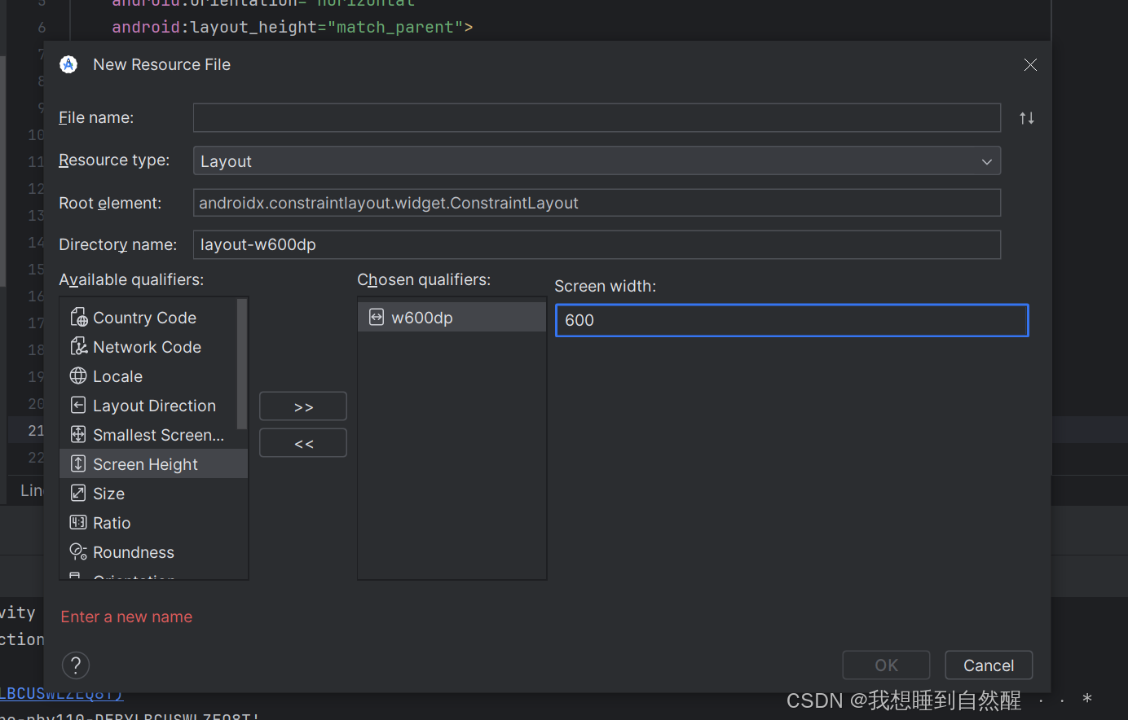Click the Layout Direction icon
Image resolution: width=1128 pixels, height=720 pixels.
click(78, 405)
